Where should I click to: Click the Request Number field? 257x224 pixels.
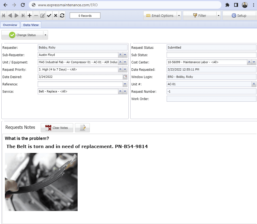coord(211,91)
